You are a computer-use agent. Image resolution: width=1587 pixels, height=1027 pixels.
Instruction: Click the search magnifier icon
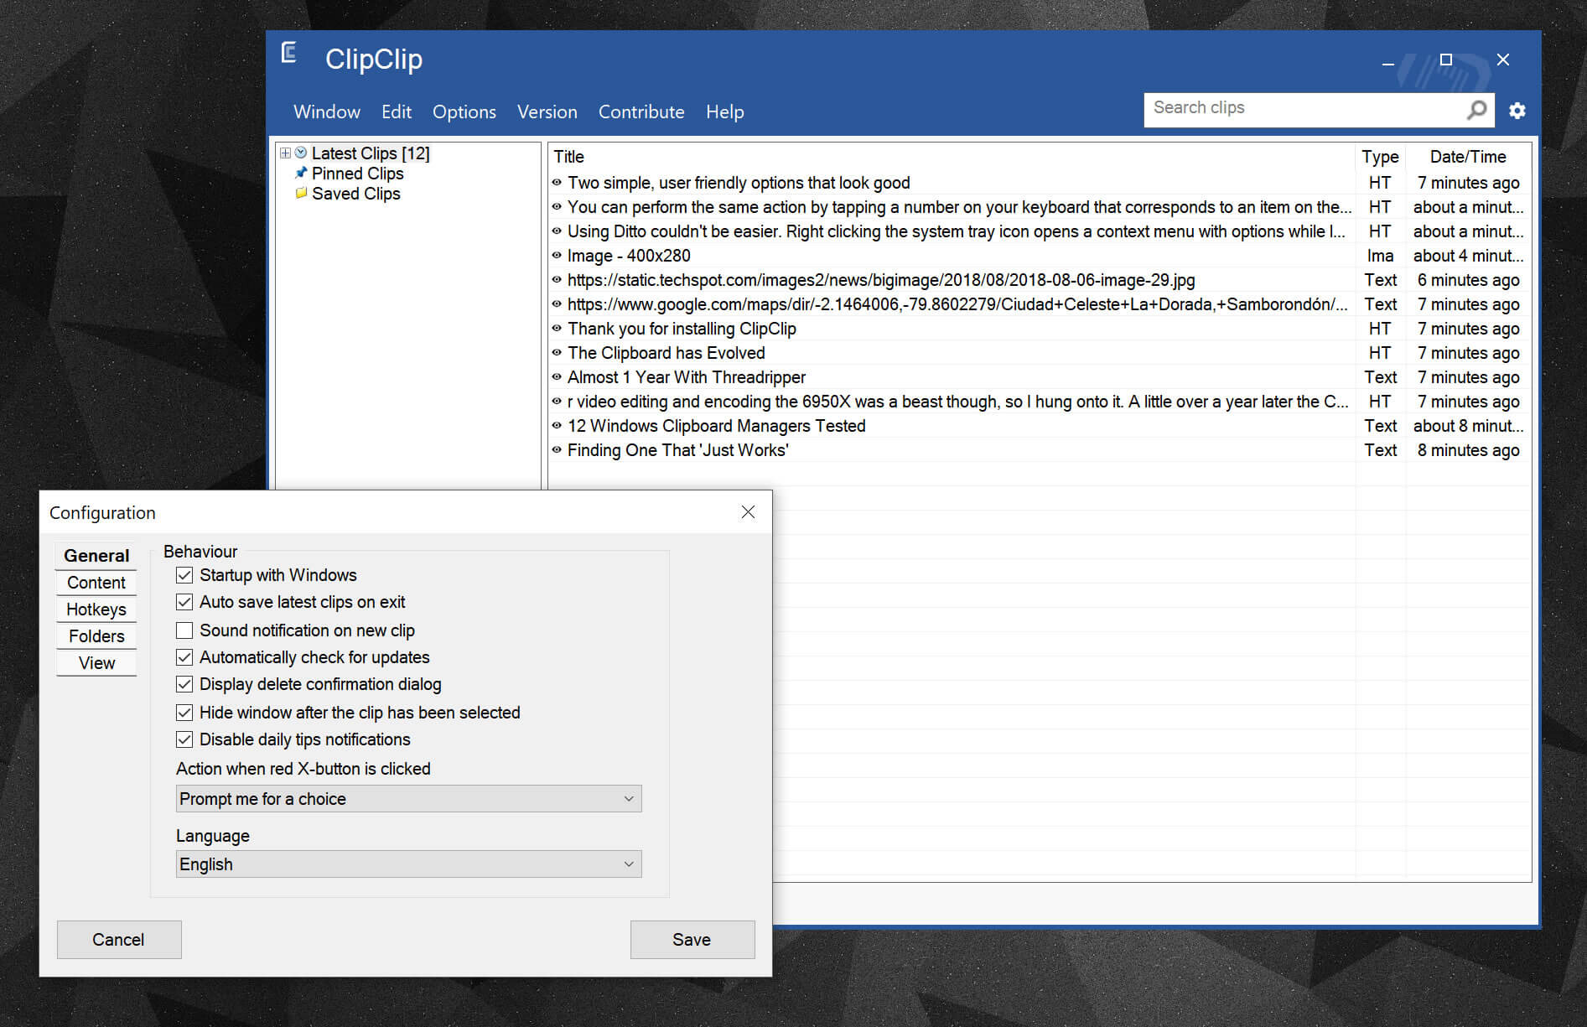pos(1476,110)
